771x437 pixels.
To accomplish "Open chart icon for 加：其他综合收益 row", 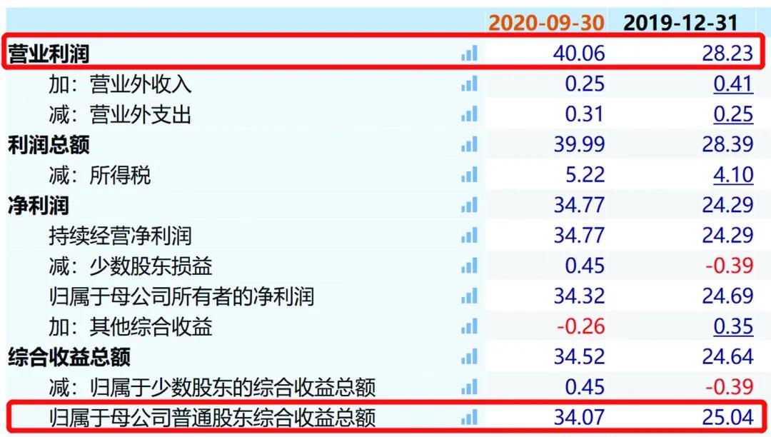I will [x=469, y=327].
